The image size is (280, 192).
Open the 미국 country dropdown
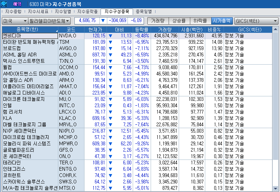coord(15,21)
